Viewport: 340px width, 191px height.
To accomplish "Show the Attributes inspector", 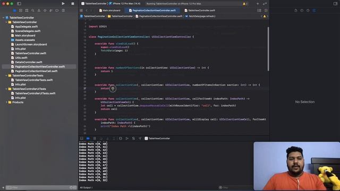I will [314, 11].
